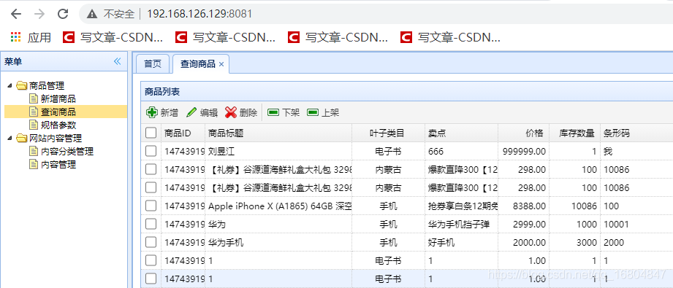Collapse the 商品管理 tree node arrow
Viewport: 673px width, 288px height.
click(10, 86)
